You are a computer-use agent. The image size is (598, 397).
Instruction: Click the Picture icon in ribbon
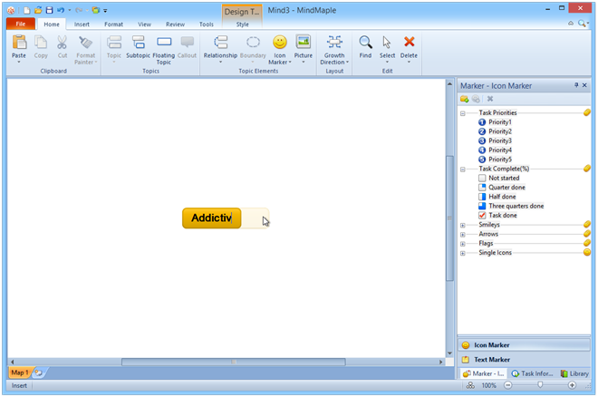click(x=304, y=43)
